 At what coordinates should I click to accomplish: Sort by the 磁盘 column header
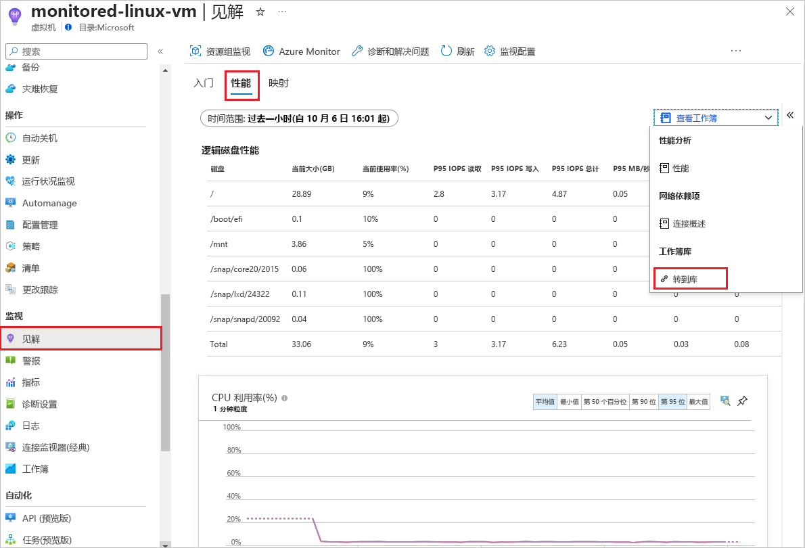[x=217, y=169]
